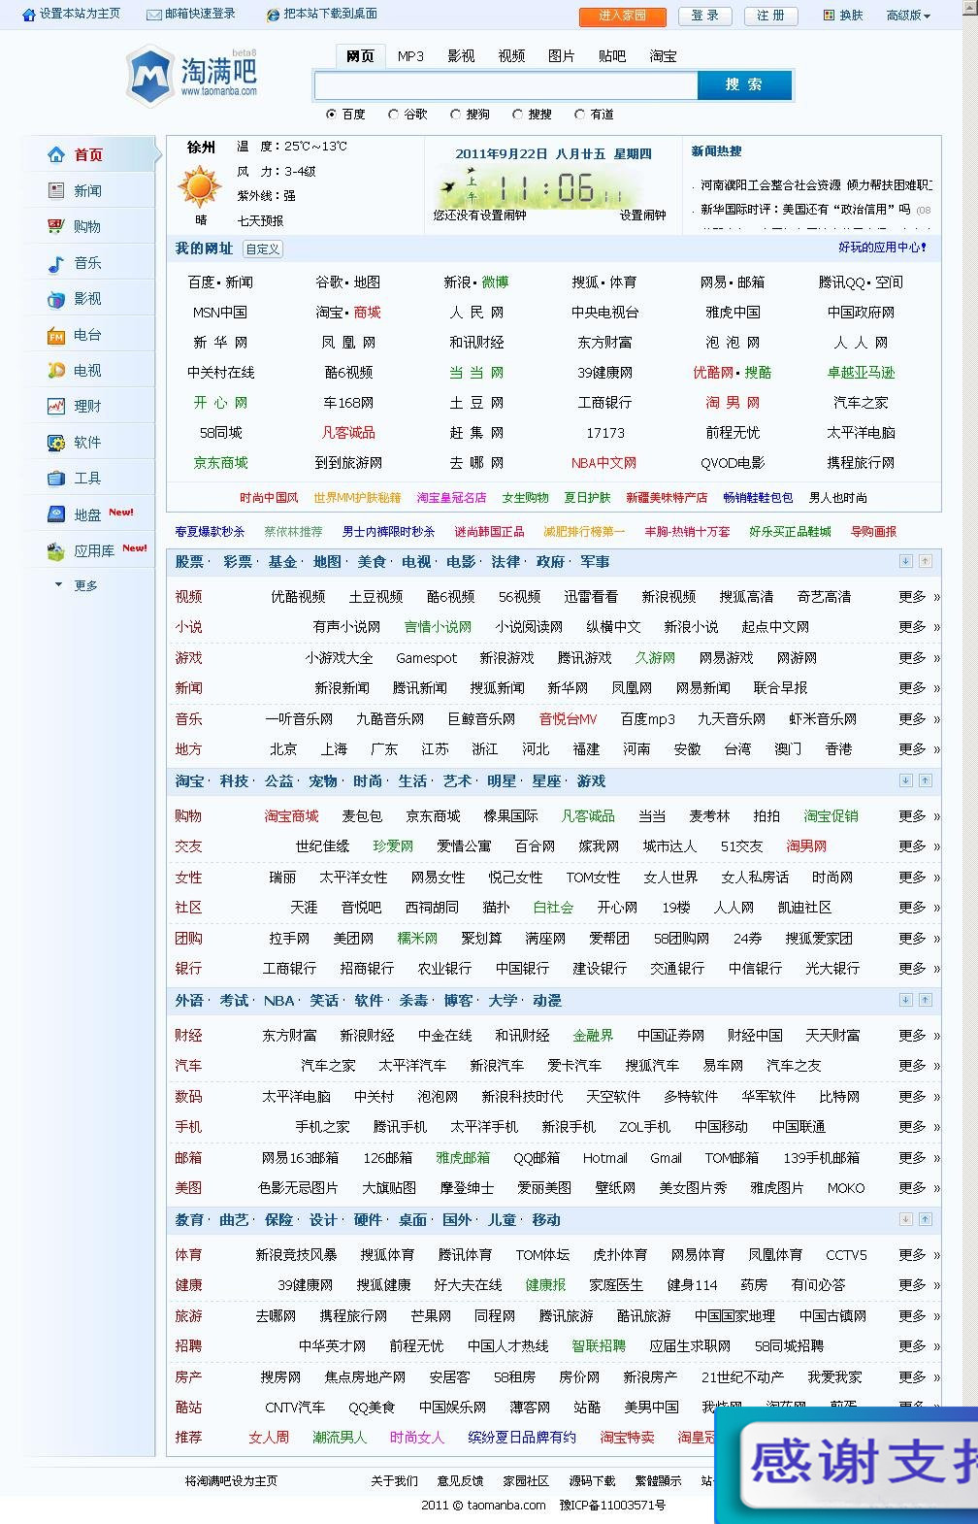Switch to the MP3 search tab
Image resolution: width=978 pixels, height=1524 pixels.
point(410,56)
